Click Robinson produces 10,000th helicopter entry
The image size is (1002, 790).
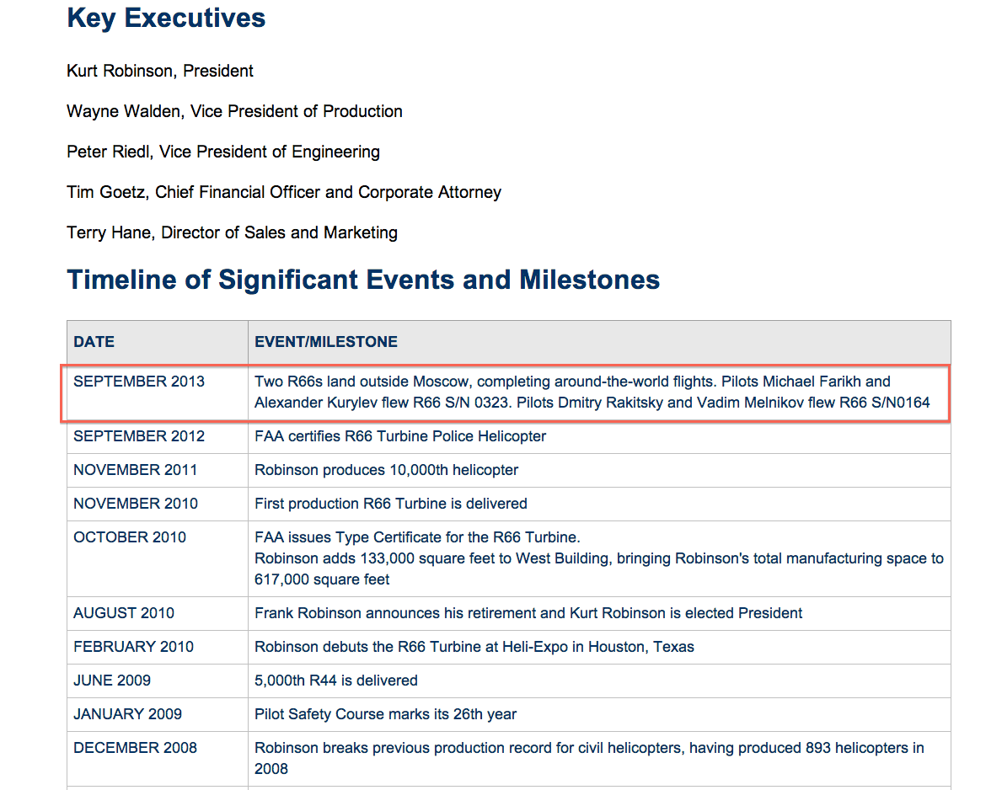tap(386, 470)
